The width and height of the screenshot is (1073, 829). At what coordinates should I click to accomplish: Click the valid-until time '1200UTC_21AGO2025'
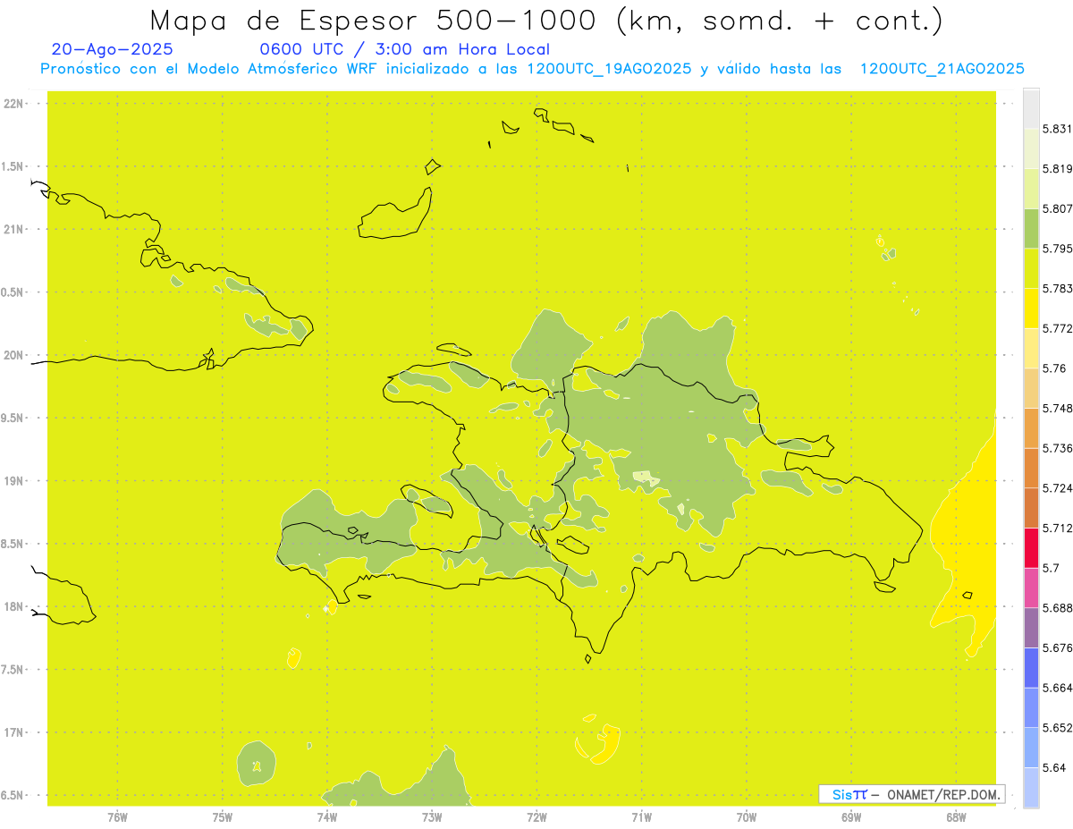tap(942, 69)
